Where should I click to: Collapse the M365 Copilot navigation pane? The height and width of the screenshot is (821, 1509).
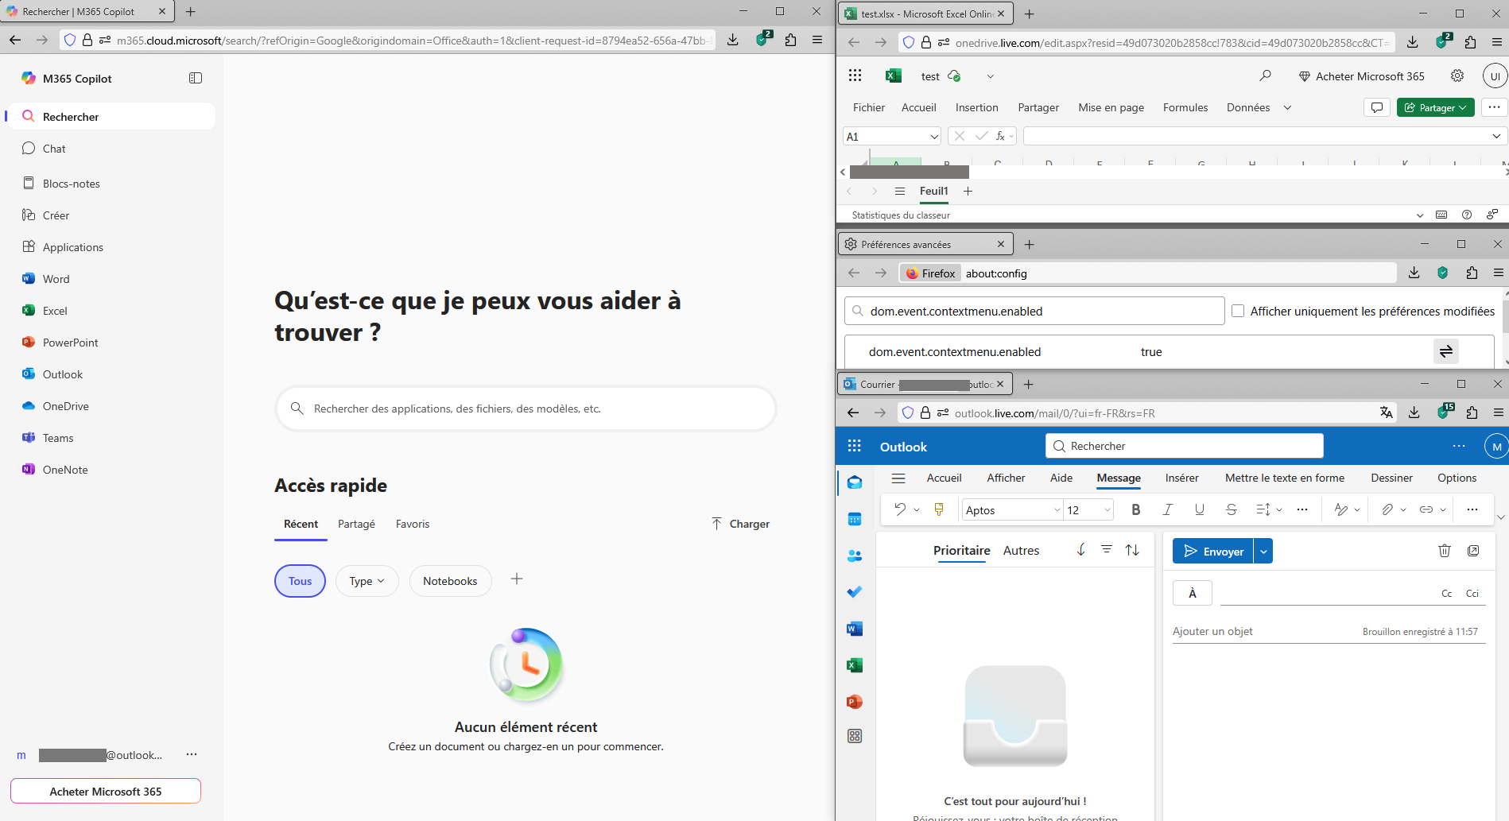pos(196,78)
